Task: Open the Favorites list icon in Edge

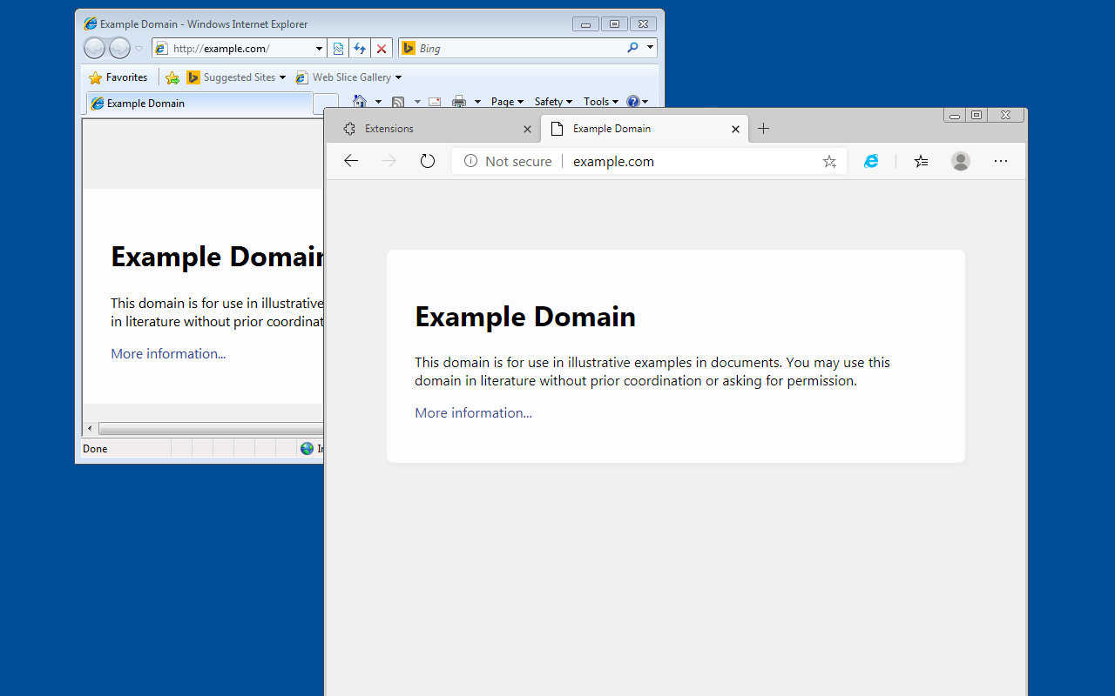Action: pyautogui.click(x=921, y=161)
